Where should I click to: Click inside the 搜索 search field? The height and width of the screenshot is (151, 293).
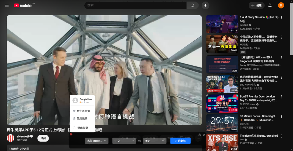[x=135, y=6]
